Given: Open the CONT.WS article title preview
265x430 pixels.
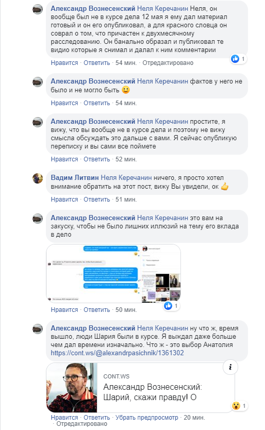Looking at the screenshot, I should (153, 392).
